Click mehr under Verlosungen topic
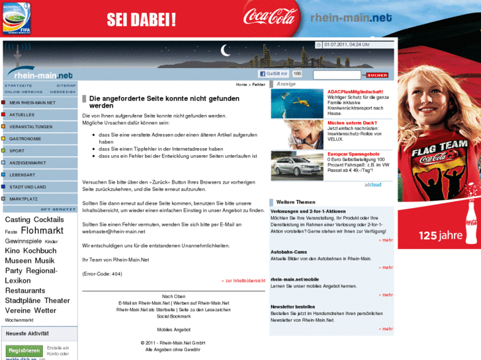481x360 pixels. (386, 240)
